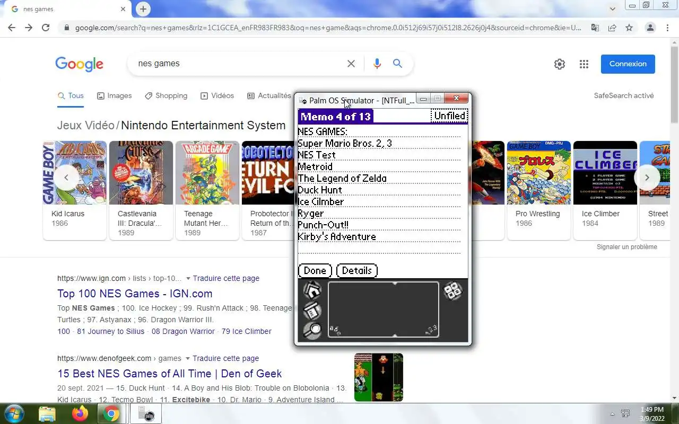Click the share page icon in address bar
Image resolution: width=679 pixels, height=424 pixels.
612,28
